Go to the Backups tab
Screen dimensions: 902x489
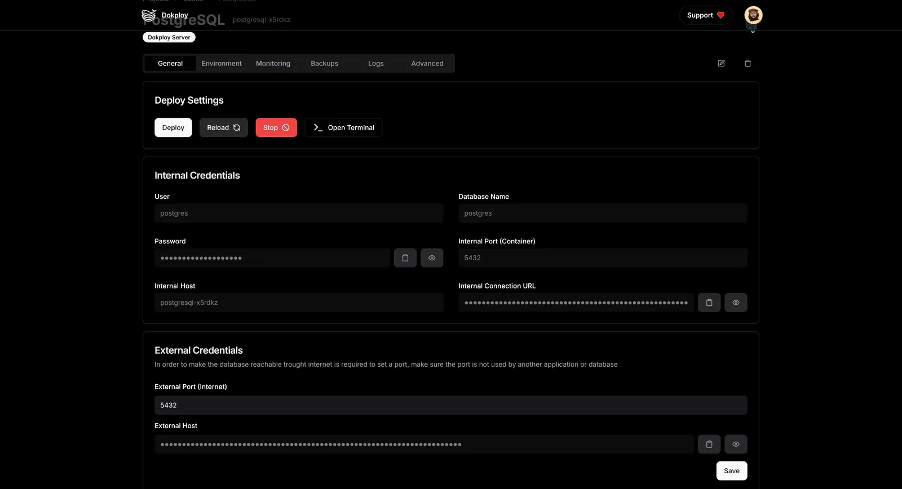pos(324,64)
